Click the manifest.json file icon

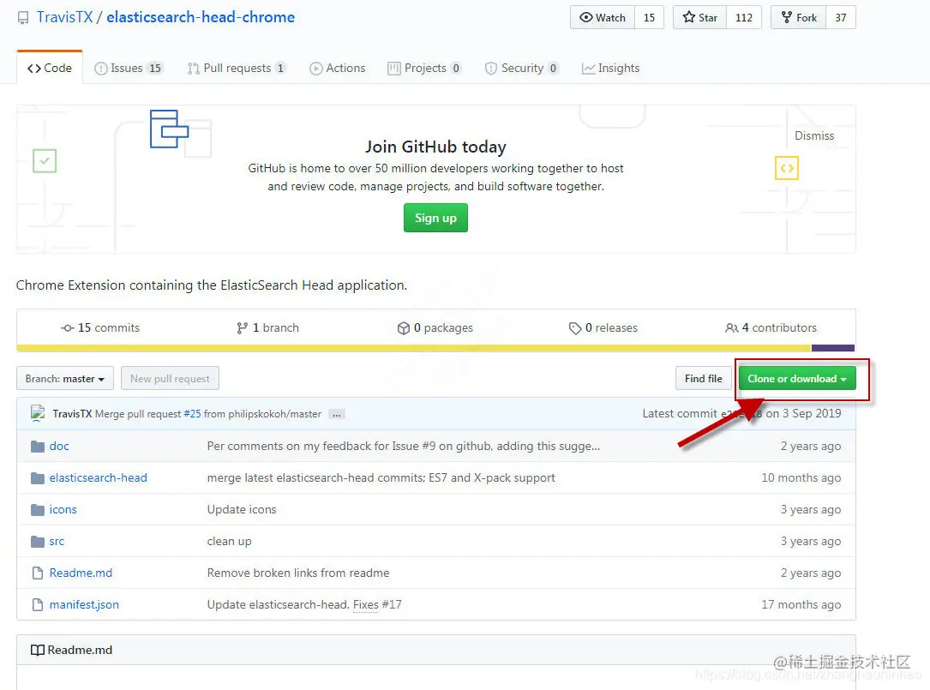pyautogui.click(x=38, y=604)
